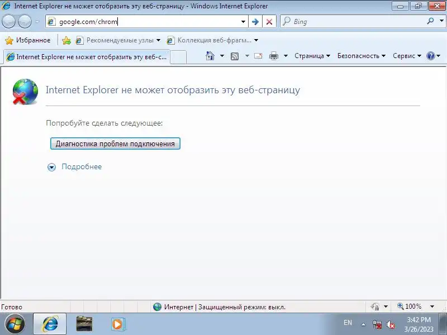
Task: Select the Internet Explorer error page tab
Action: click(x=87, y=57)
